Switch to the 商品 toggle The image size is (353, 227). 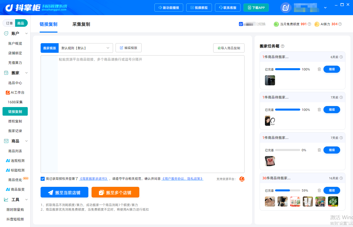[x=21, y=23]
